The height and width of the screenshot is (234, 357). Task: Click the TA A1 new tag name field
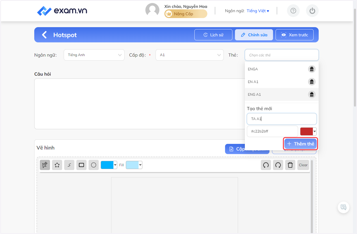click(282, 119)
